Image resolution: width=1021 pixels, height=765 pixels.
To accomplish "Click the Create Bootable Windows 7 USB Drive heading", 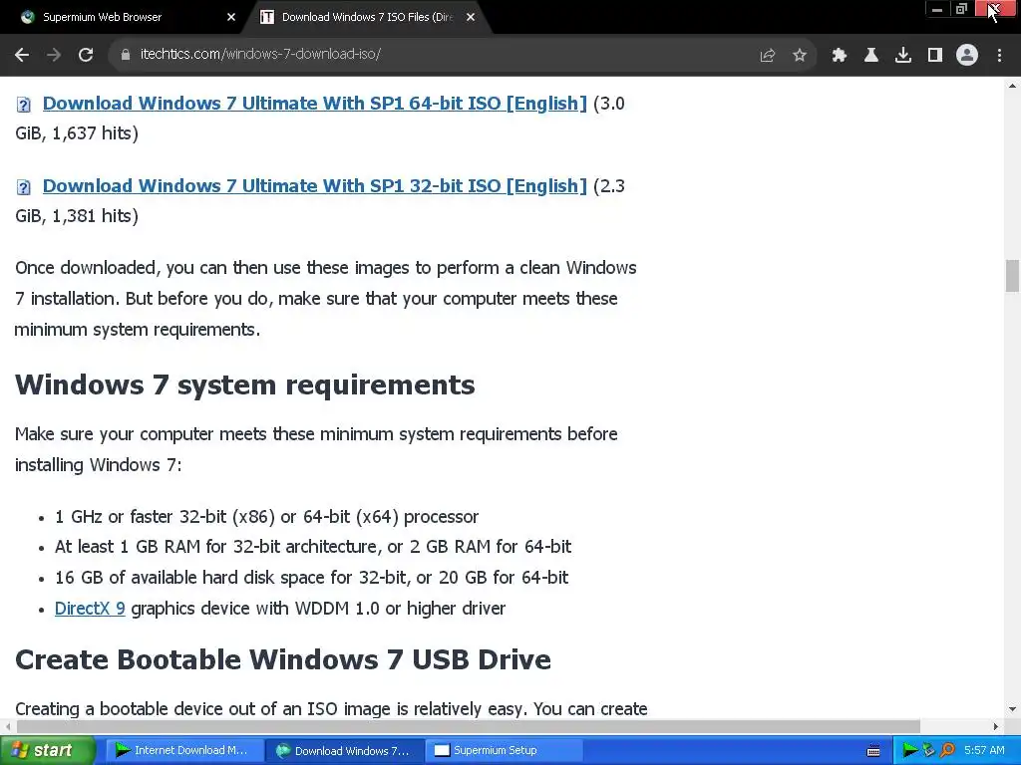I will [x=282, y=659].
